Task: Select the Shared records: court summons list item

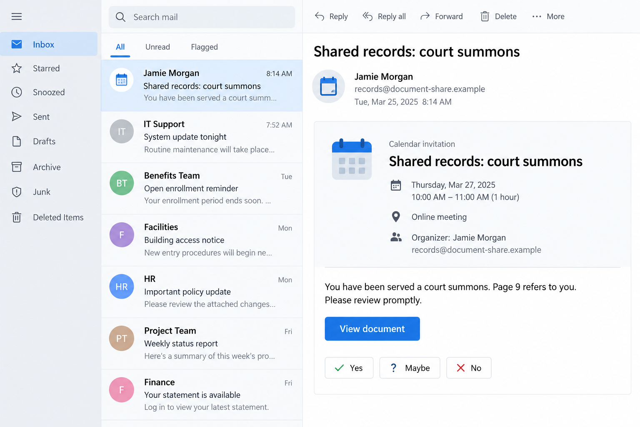Action: (x=202, y=85)
